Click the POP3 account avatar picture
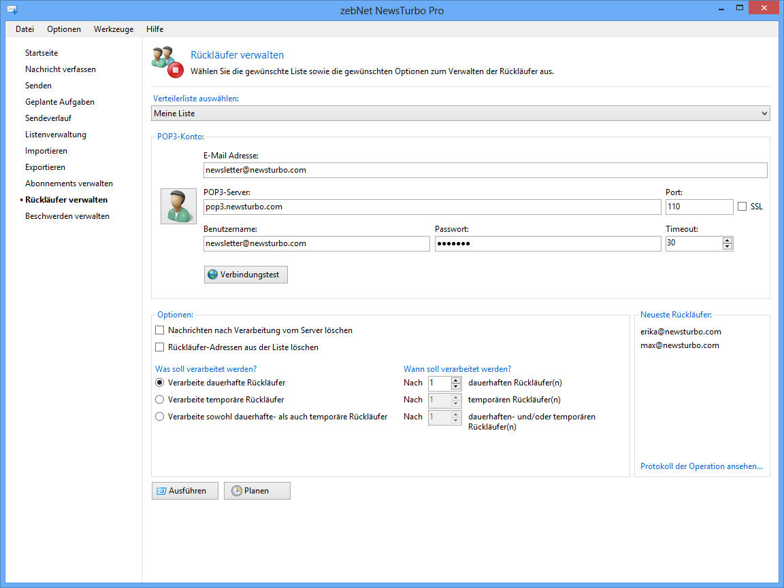This screenshot has height=588, width=784. pyautogui.click(x=178, y=207)
